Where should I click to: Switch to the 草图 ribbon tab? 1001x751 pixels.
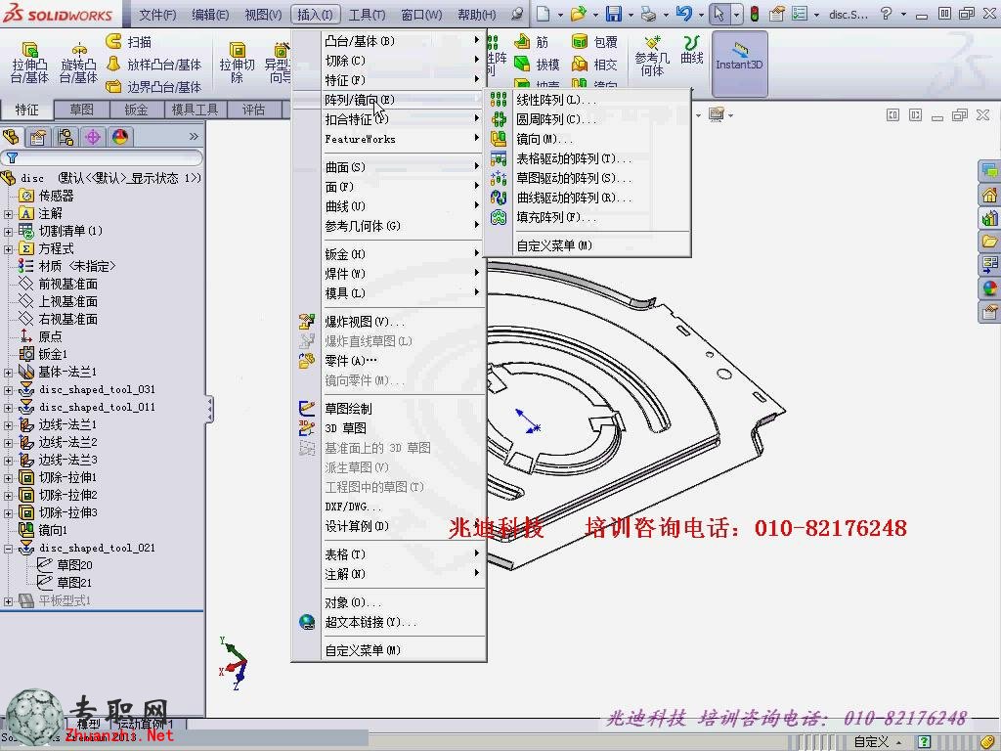pos(82,110)
